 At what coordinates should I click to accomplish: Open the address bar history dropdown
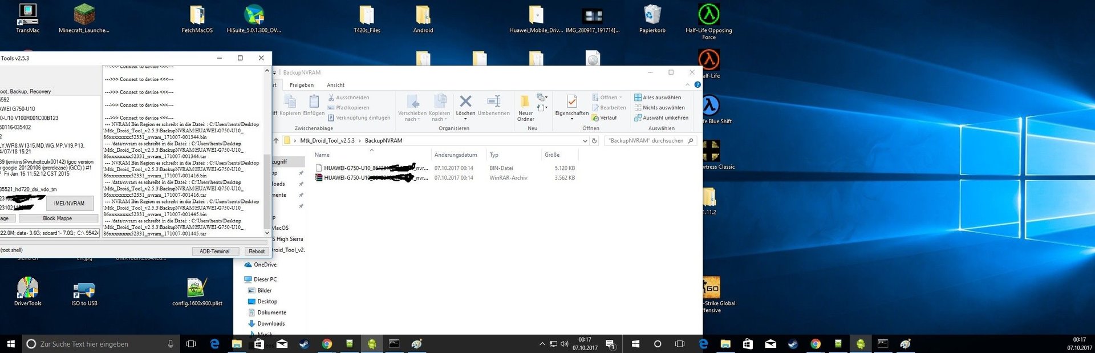pos(585,140)
